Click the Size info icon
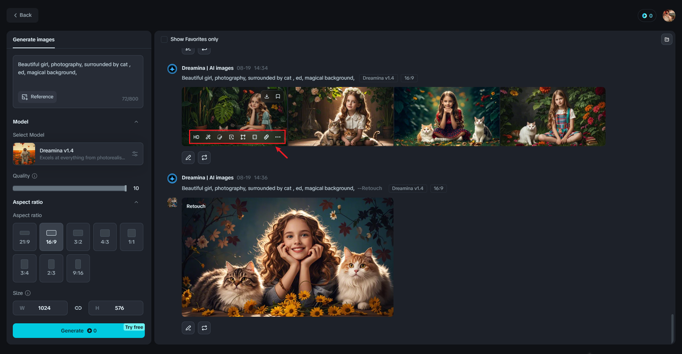Image resolution: width=682 pixels, height=354 pixels. (28, 293)
